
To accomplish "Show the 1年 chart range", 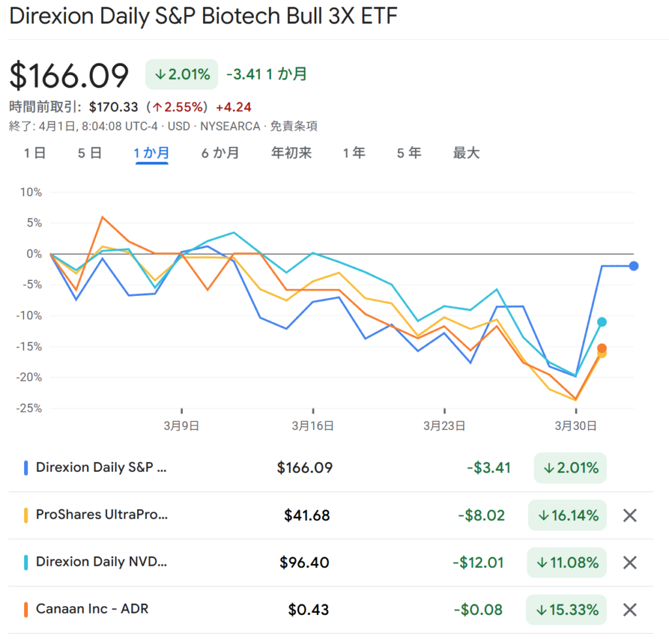I will pyautogui.click(x=354, y=154).
